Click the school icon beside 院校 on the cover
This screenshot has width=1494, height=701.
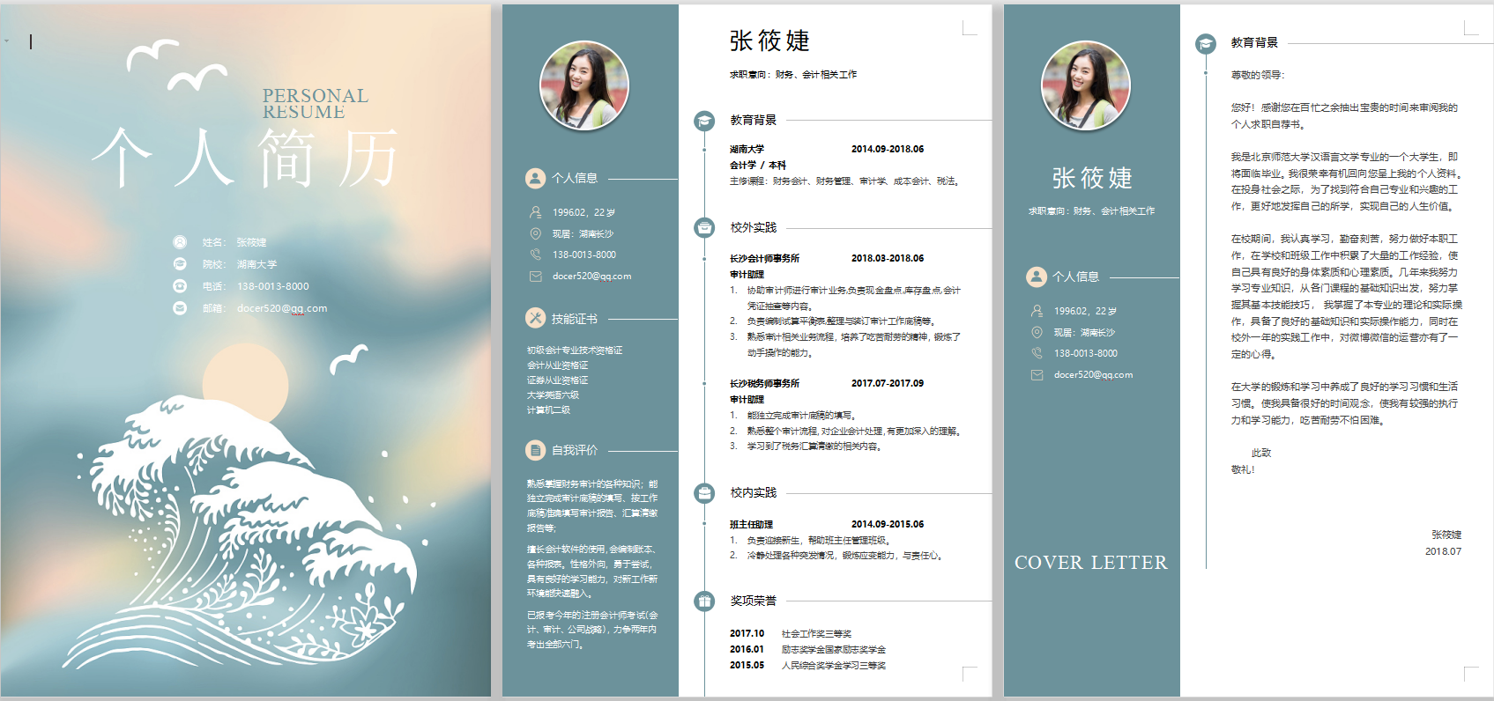coord(180,264)
